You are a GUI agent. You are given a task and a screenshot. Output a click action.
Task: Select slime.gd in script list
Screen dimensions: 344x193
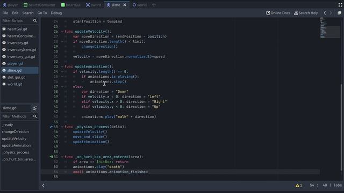pyautogui.click(x=19, y=70)
